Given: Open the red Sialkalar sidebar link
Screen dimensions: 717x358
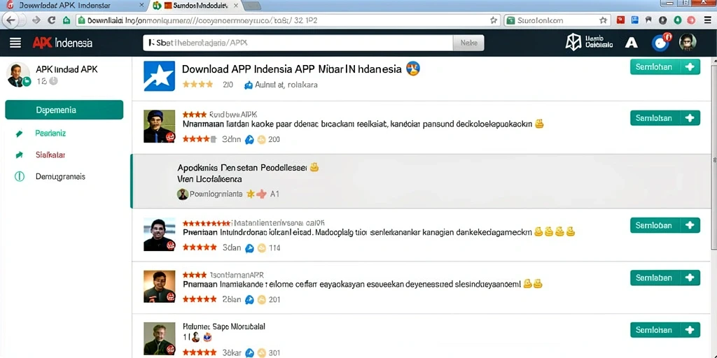Looking at the screenshot, I should coord(50,155).
